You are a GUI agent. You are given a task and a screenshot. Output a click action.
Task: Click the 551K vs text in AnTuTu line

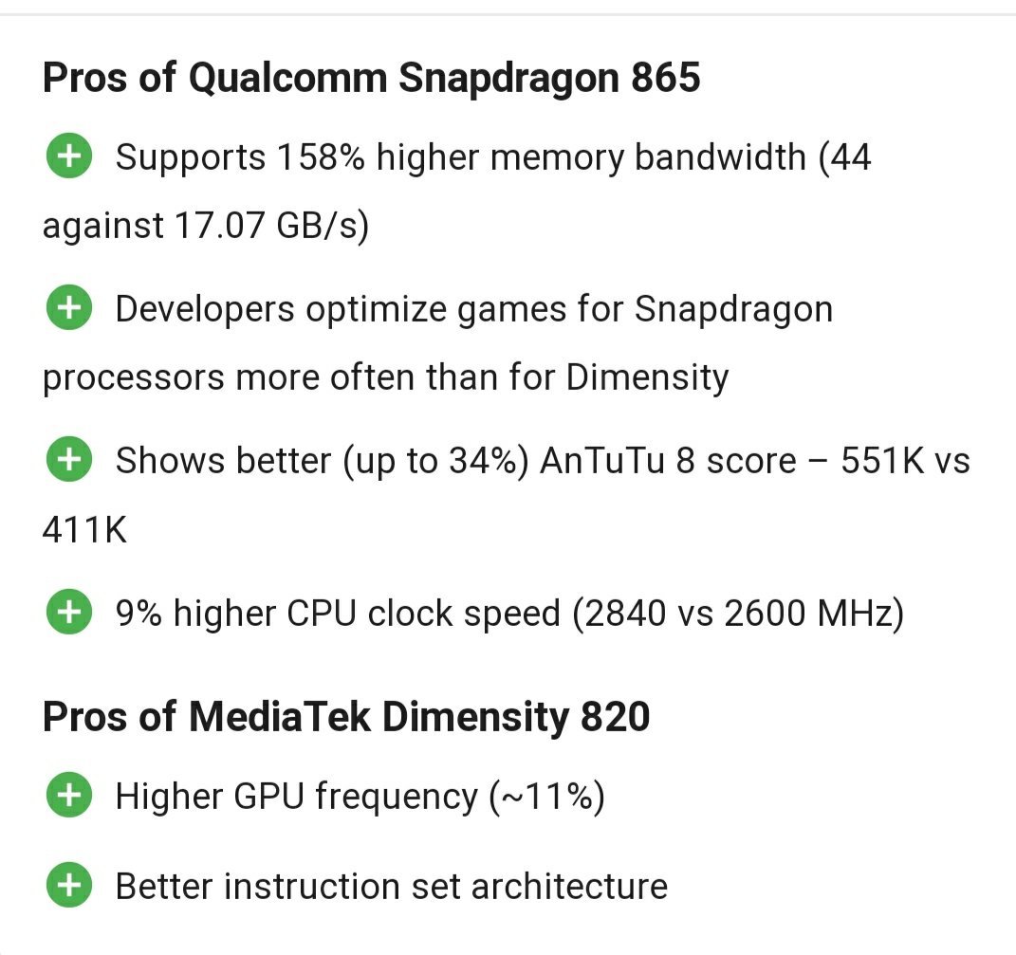905,461
